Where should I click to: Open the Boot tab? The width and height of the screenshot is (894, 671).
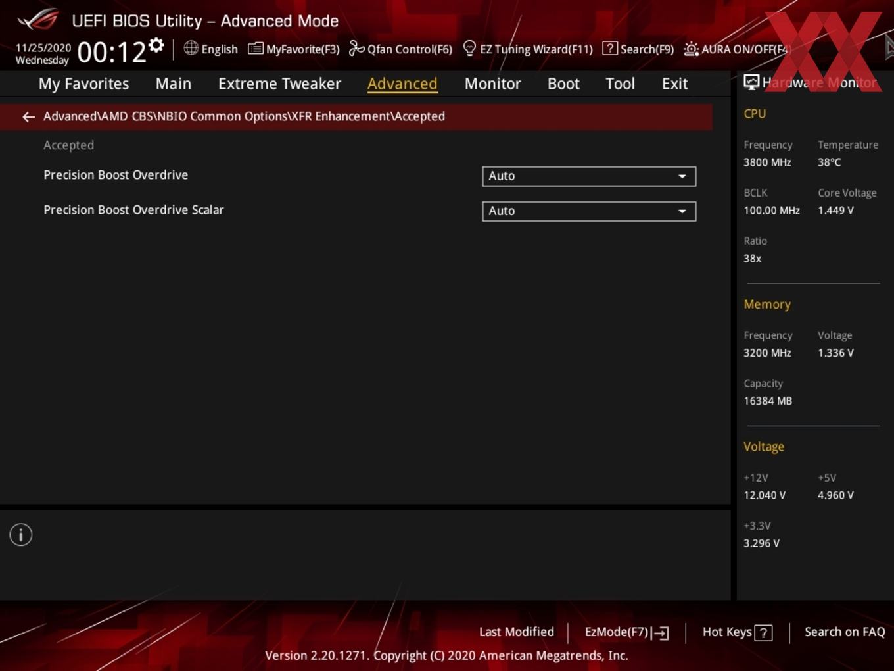[x=563, y=84]
